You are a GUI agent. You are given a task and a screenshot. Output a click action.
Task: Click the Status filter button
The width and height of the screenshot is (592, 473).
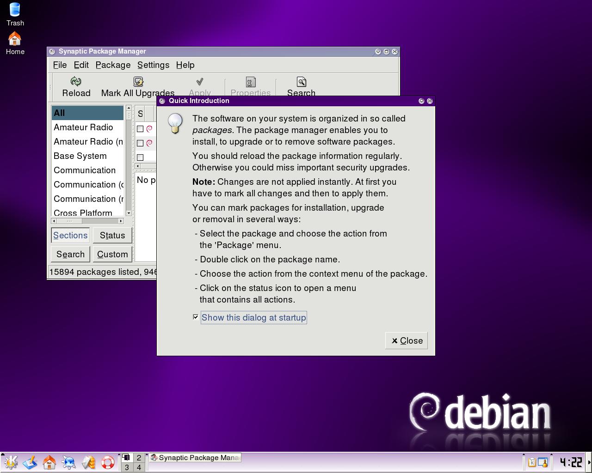tap(112, 236)
